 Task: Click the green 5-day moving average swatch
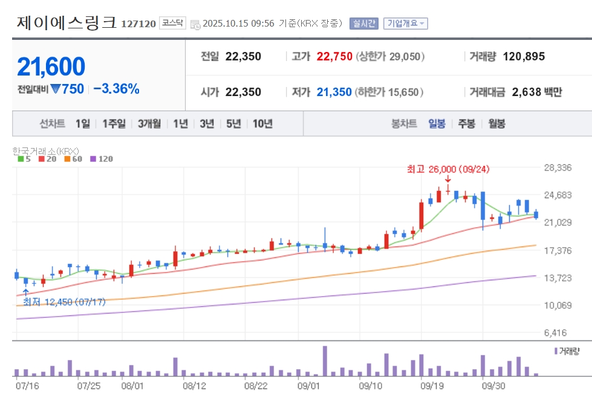pos(21,159)
